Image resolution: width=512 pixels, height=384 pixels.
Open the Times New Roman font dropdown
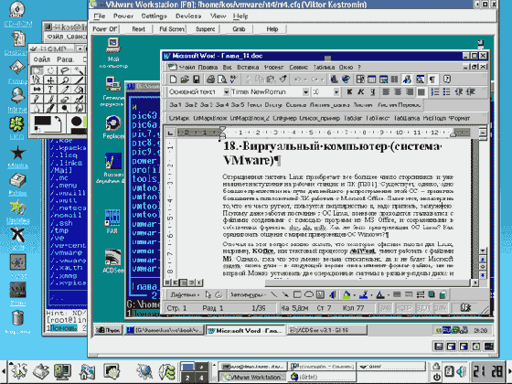point(305,92)
